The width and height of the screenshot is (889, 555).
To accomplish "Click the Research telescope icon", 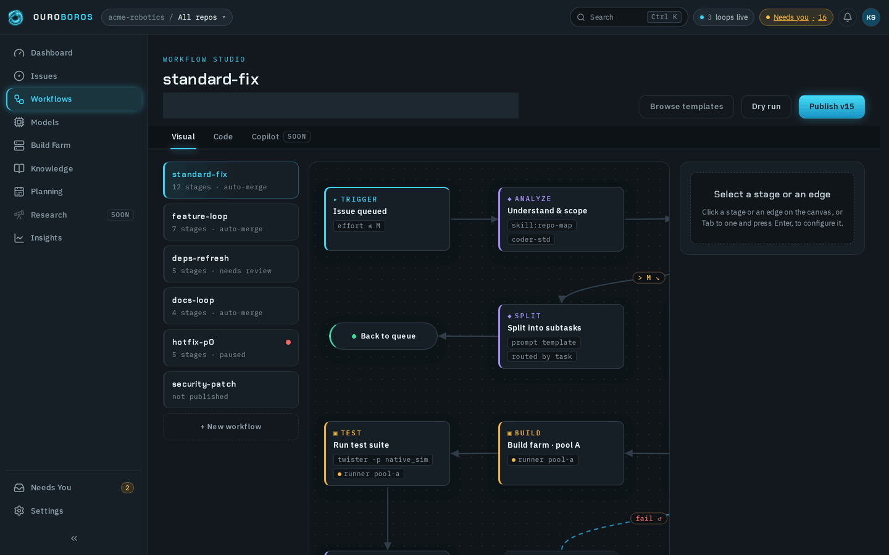I will 19,215.
